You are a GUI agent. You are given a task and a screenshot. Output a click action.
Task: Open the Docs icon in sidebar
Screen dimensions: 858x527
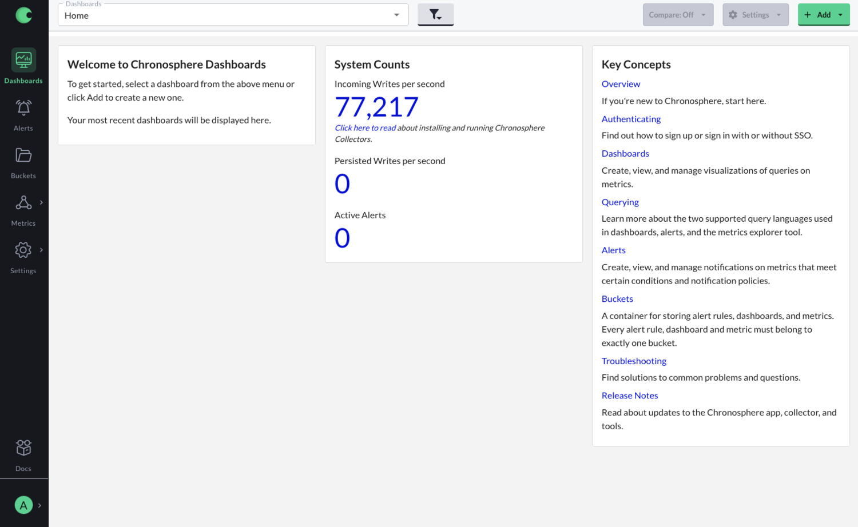click(23, 448)
